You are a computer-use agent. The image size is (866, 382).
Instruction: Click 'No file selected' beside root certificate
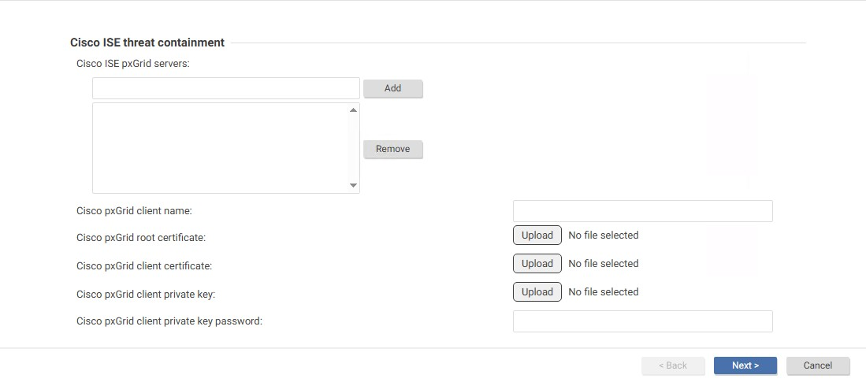tap(604, 236)
